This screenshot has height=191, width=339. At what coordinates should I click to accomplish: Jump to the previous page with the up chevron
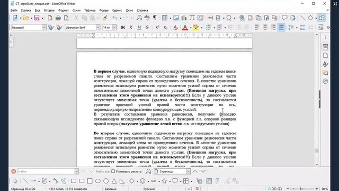195,171
